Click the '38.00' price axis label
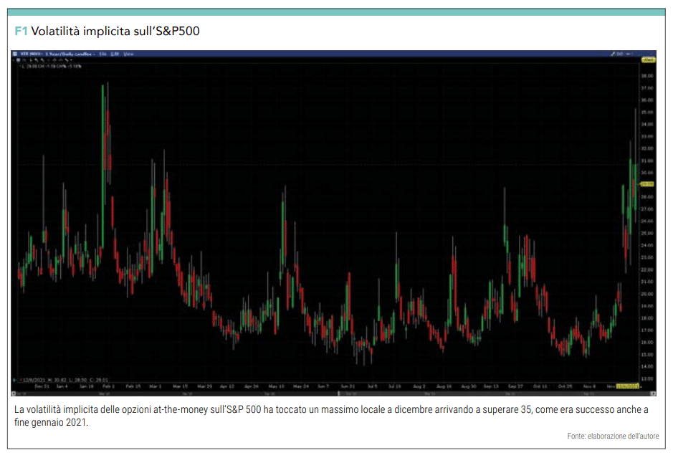 pyautogui.click(x=646, y=76)
